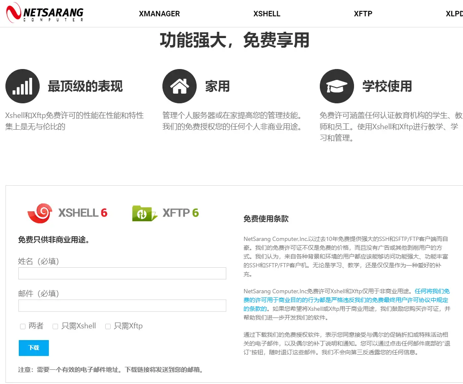Screen dimensions: 463x384
Task: Click the 免费使用条款 heading
Action: [x=266, y=219]
